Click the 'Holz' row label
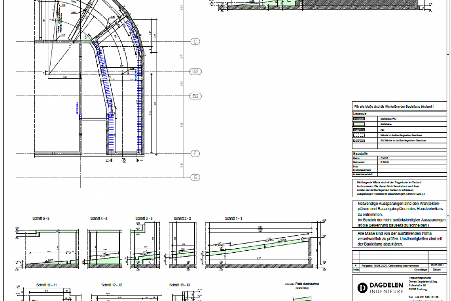 tap(355, 166)
